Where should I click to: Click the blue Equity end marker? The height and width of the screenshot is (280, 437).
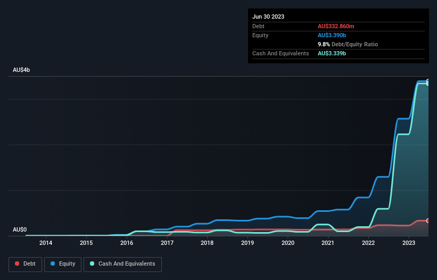[x=428, y=81]
